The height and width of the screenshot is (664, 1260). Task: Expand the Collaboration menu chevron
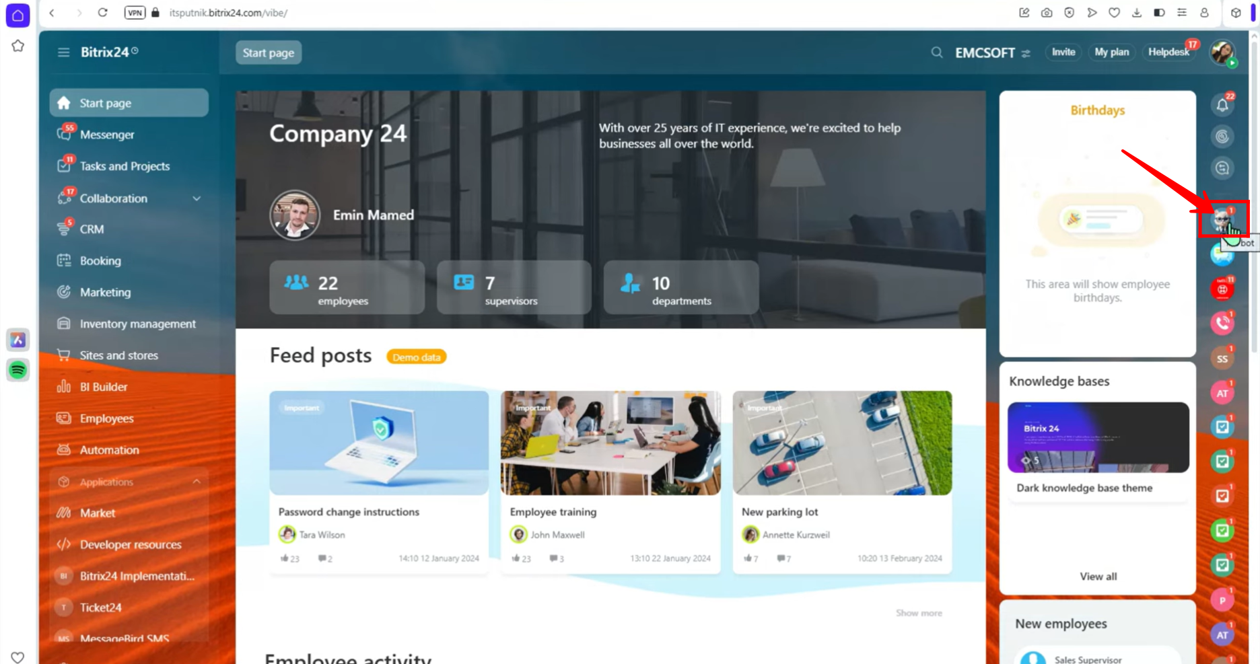pos(197,198)
